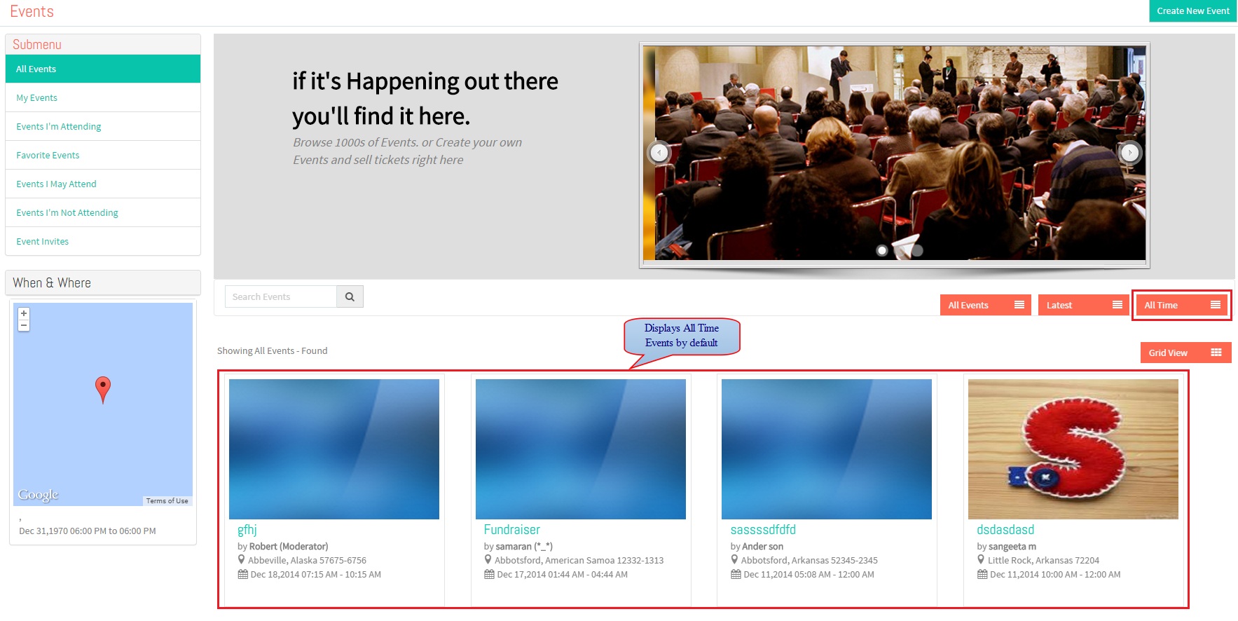Open the dsdasdasd event title link
1238x621 pixels.
pyautogui.click(x=1005, y=530)
